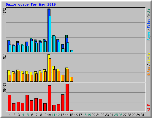
Task: Click day 20 on the x-axis
Action: [x=94, y=115]
